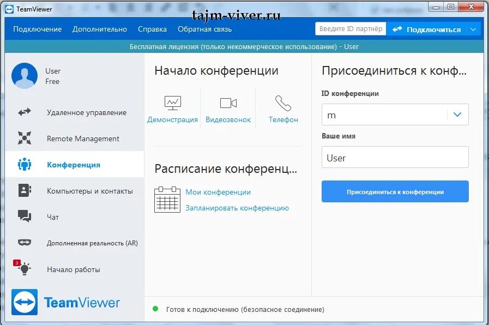This screenshot has width=489, height=325.
Task: Click the Бесплатная лицензия banner text
Action: point(244,47)
